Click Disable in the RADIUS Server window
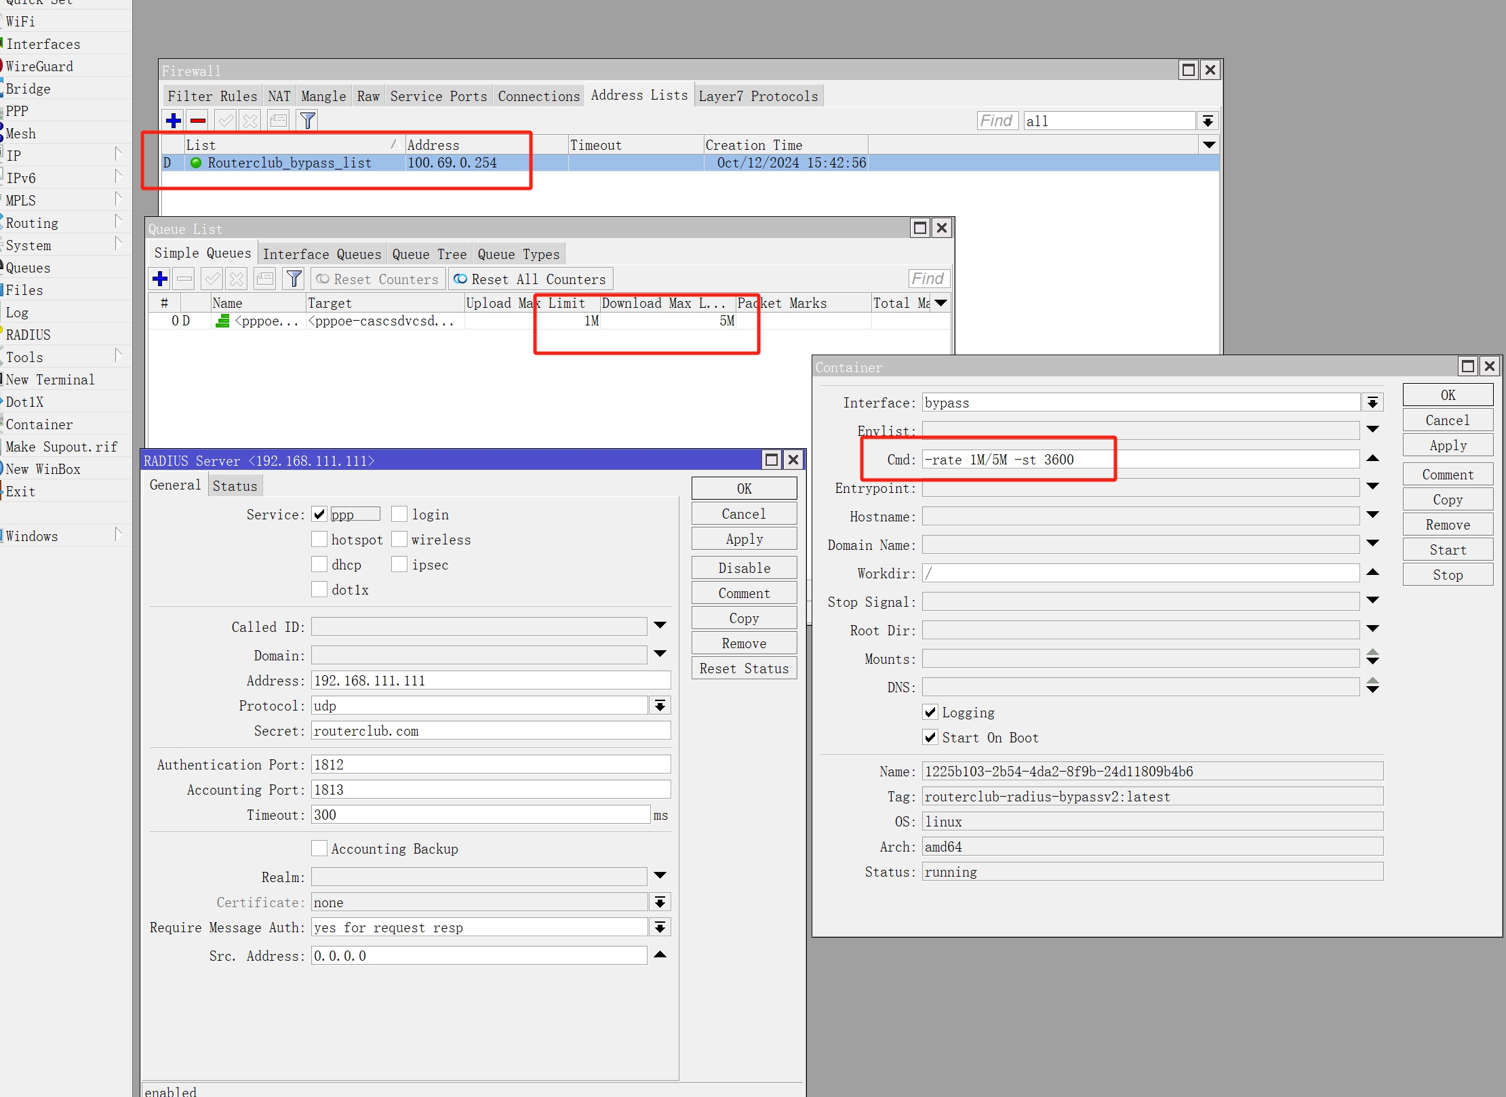This screenshot has width=1506, height=1097. tap(745, 568)
